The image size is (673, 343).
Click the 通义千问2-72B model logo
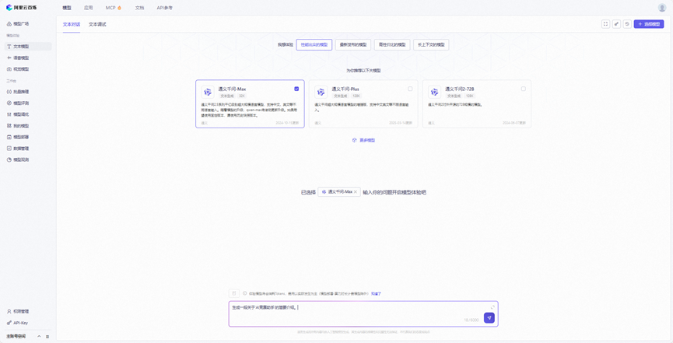click(x=434, y=92)
